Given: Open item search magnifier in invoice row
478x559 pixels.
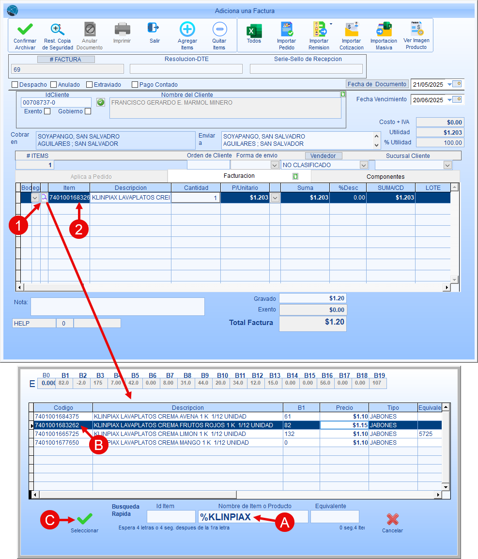Looking at the screenshot, I should pyautogui.click(x=44, y=197).
